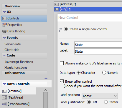Click the TextBox control icon in Data Controls

click(4, 91)
